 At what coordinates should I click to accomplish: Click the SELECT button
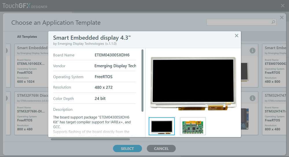pos(127,149)
